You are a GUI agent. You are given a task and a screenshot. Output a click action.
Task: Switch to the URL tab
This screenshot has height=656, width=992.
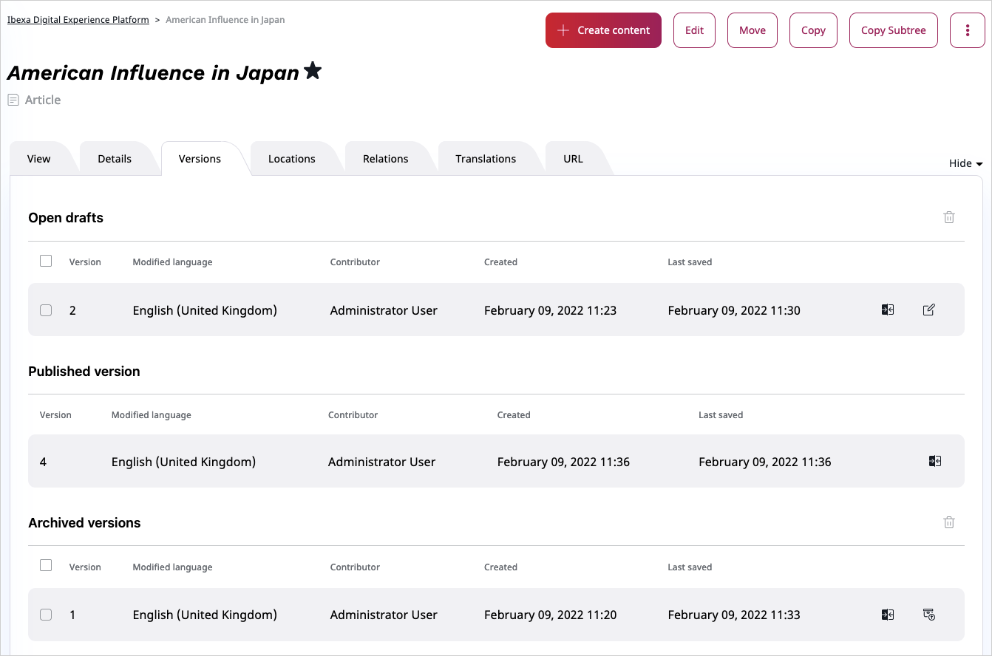point(573,159)
